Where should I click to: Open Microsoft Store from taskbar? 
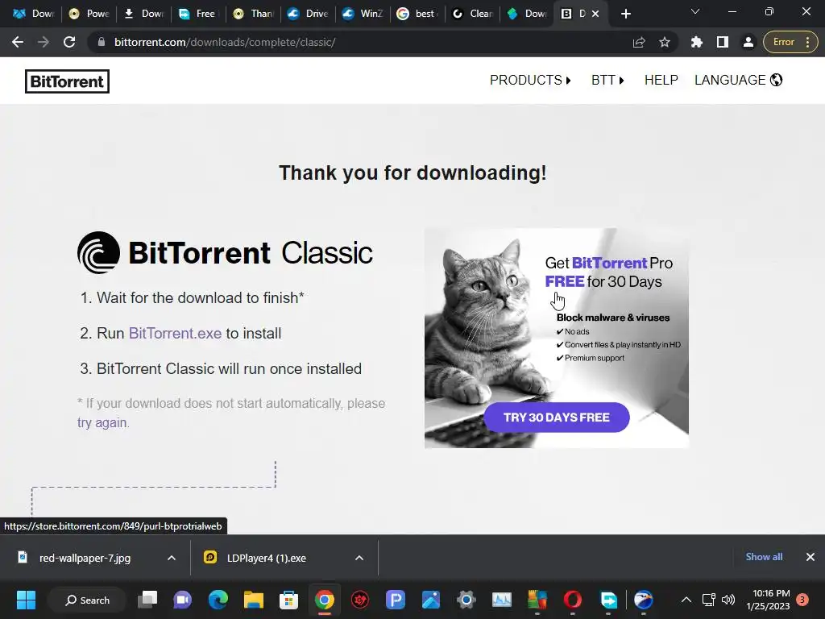coord(289,600)
